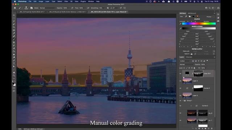Open folder icon in ARCMask panel
Viewport: 232px width, 130px height.
coord(190,17)
